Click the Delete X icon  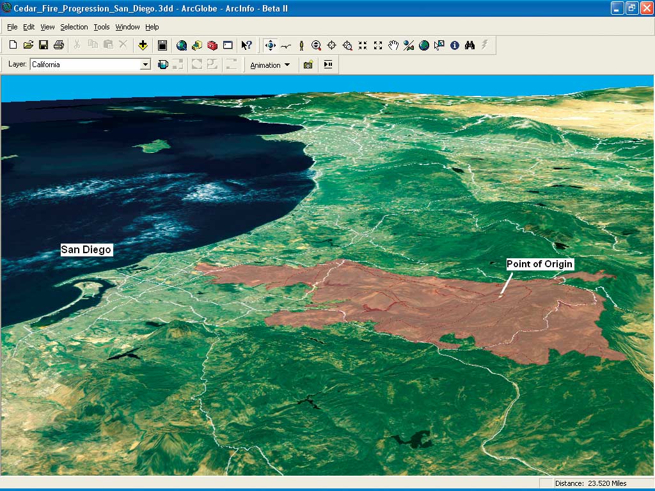pyautogui.click(x=123, y=45)
